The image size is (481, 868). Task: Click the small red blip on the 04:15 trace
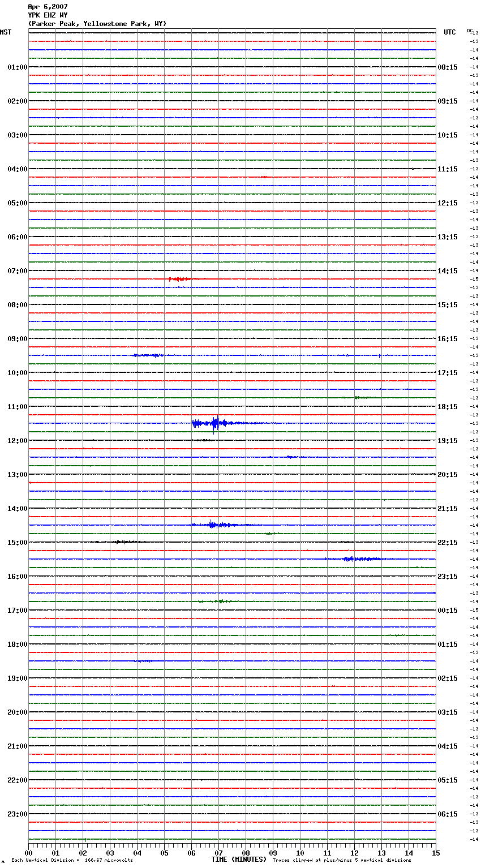point(264,177)
